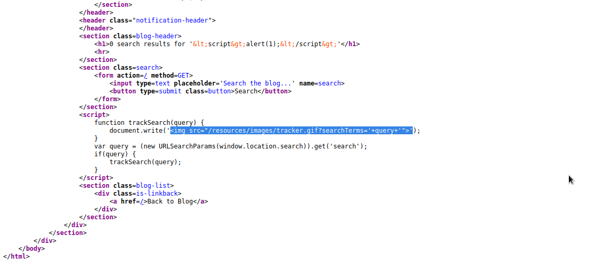Click the section class=search opening tag

121,68
